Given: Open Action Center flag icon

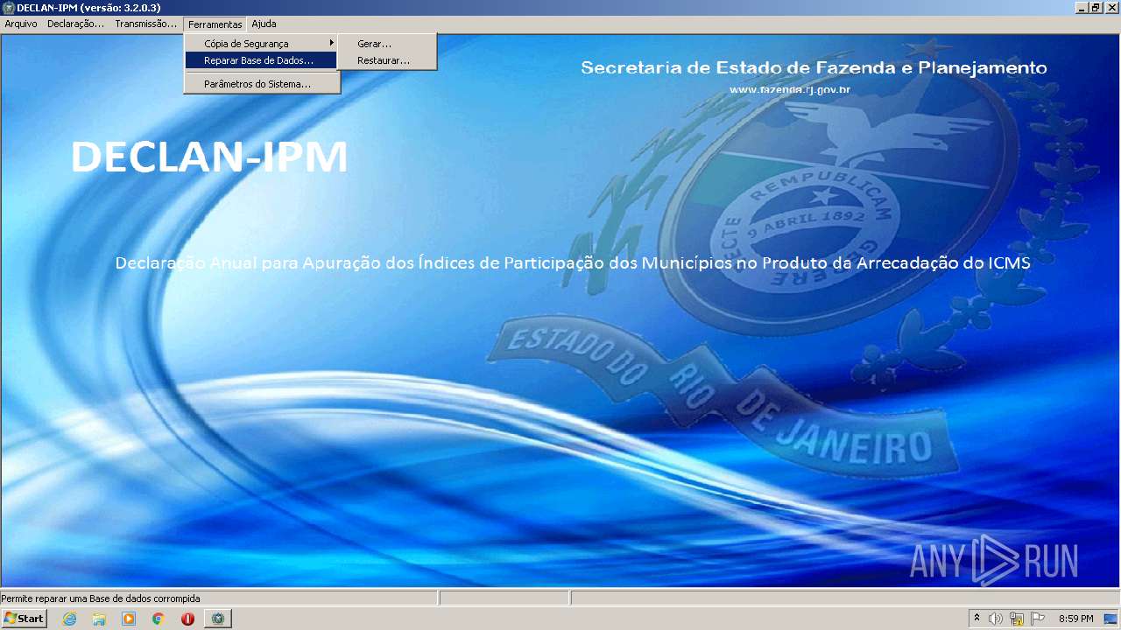Looking at the screenshot, I should click(x=1038, y=619).
